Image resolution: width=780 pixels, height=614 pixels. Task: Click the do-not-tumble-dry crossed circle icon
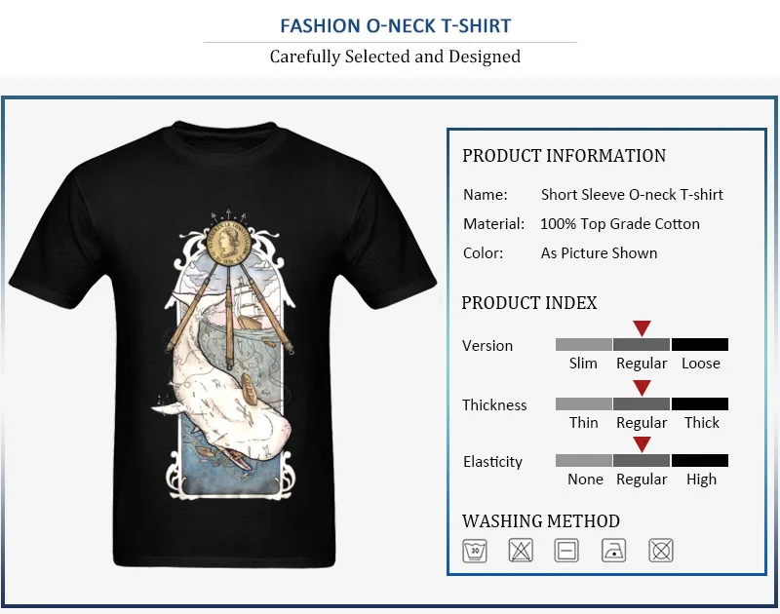click(661, 551)
